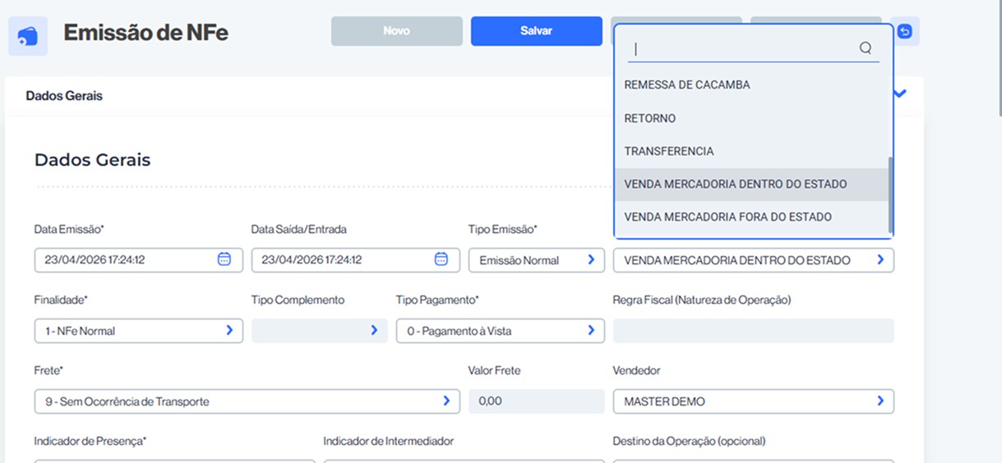This screenshot has width=1002, height=463.
Task: Click the Dados Gerais header bar title
Action: point(64,95)
